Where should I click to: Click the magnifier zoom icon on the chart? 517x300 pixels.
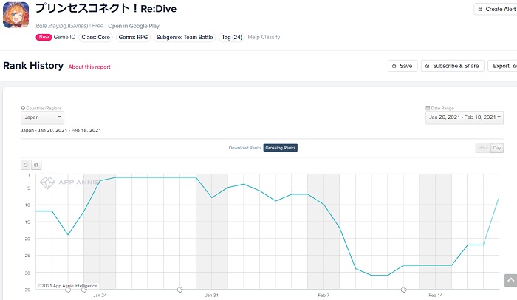click(36, 165)
